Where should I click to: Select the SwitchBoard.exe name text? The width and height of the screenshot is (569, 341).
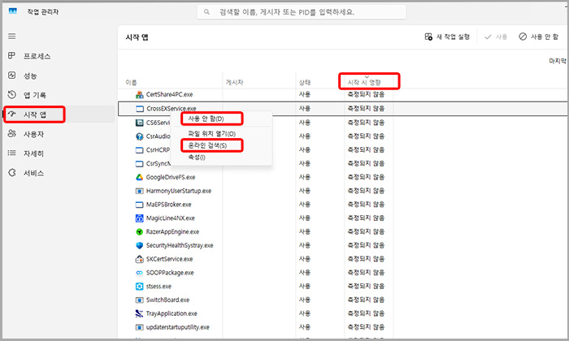167,300
